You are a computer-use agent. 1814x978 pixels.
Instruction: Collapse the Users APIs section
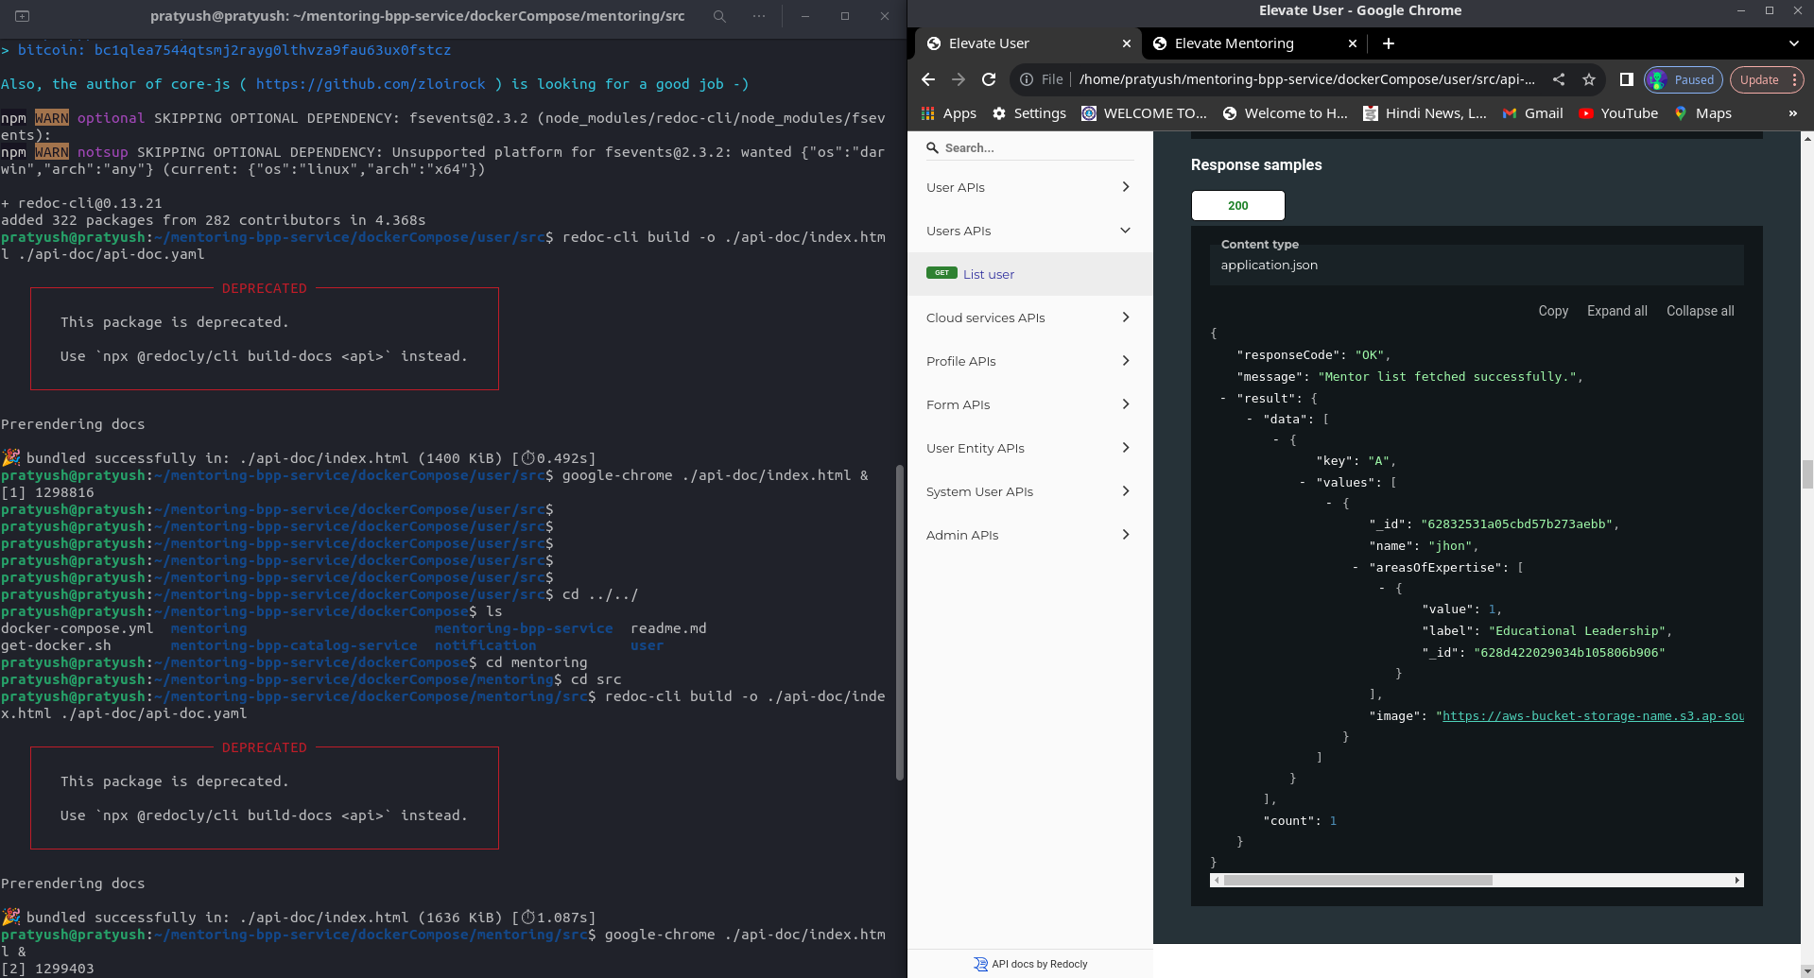(1029, 231)
